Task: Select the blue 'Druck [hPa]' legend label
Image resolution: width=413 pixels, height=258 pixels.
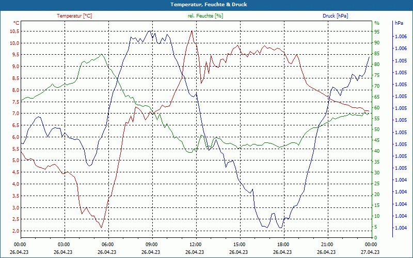Action: click(x=335, y=16)
